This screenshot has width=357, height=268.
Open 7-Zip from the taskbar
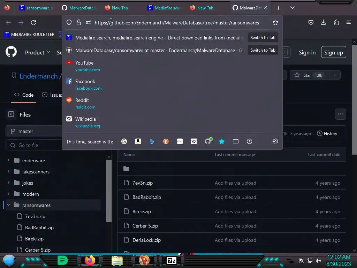pos(172,260)
